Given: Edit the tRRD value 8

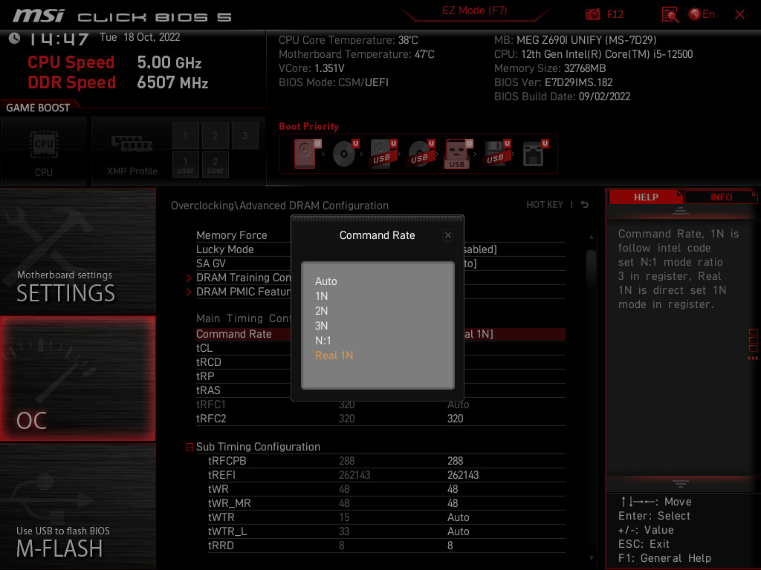Looking at the screenshot, I should click(x=450, y=546).
